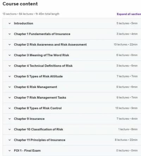The width and height of the screenshot is (141, 156).
Task: Click Chapter 6 Risk Management heading
Action: point(36,87)
